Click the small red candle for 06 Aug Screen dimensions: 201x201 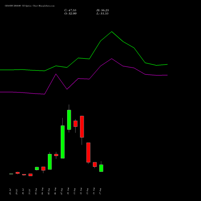click(x=56, y=155)
